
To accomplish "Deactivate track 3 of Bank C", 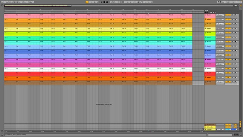I will 228,24.
